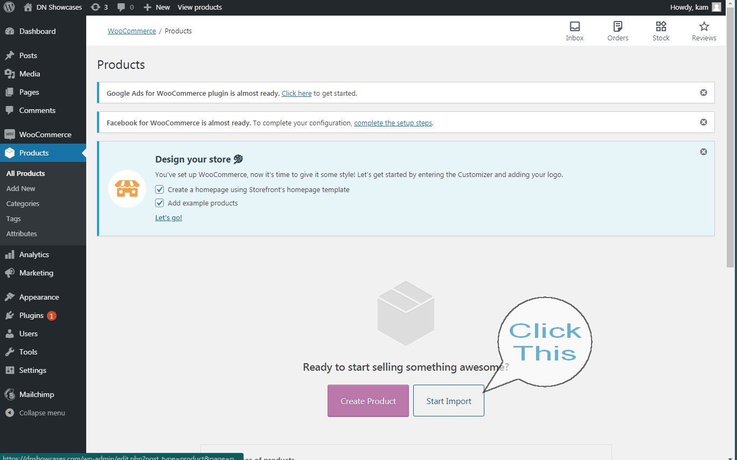This screenshot has width=737, height=460.
Task: Open Comments in the sidebar
Action: (43, 110)
